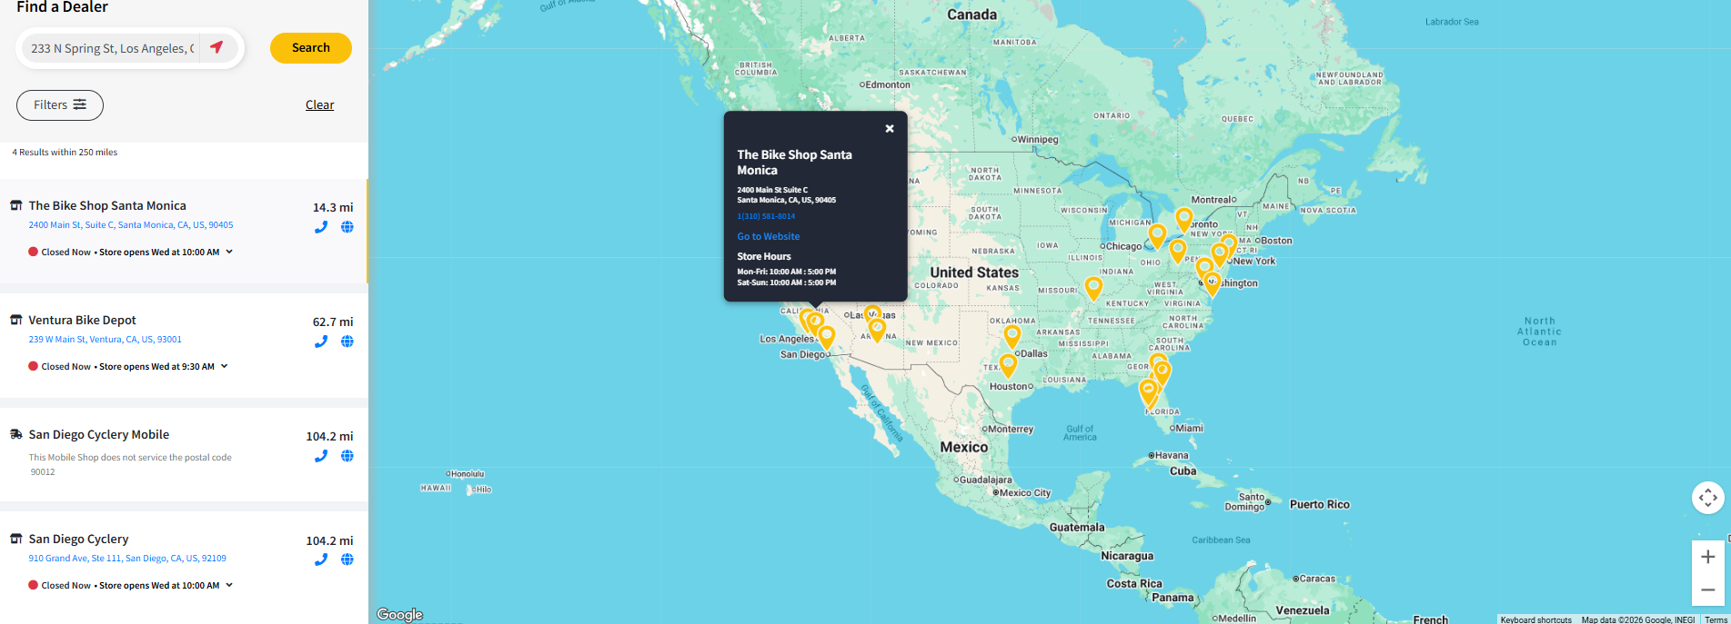
Task: Zoom into the map with plus control
Action: pyautogui.click(x=1707, y=556)
